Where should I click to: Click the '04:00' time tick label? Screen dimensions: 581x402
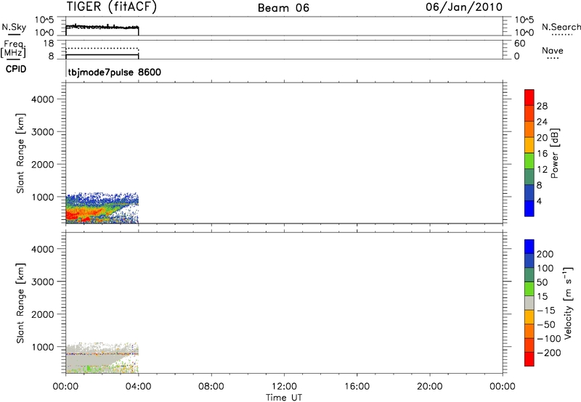point(138,387)
